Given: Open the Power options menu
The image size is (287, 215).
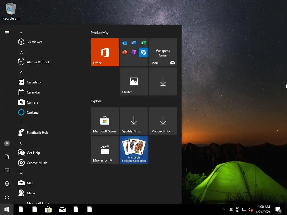Looking at the screenshot, I should click(x=7, y=197).
